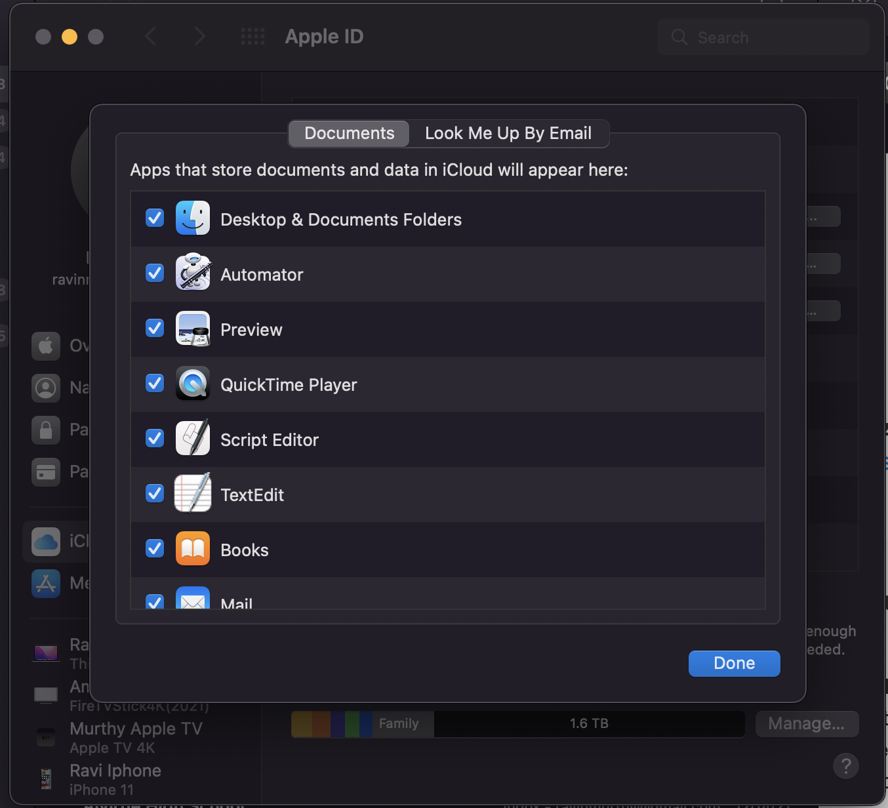Click the TextEdit notepad icon
Viewport: 888px width, 808px height.
coord(193,493)
